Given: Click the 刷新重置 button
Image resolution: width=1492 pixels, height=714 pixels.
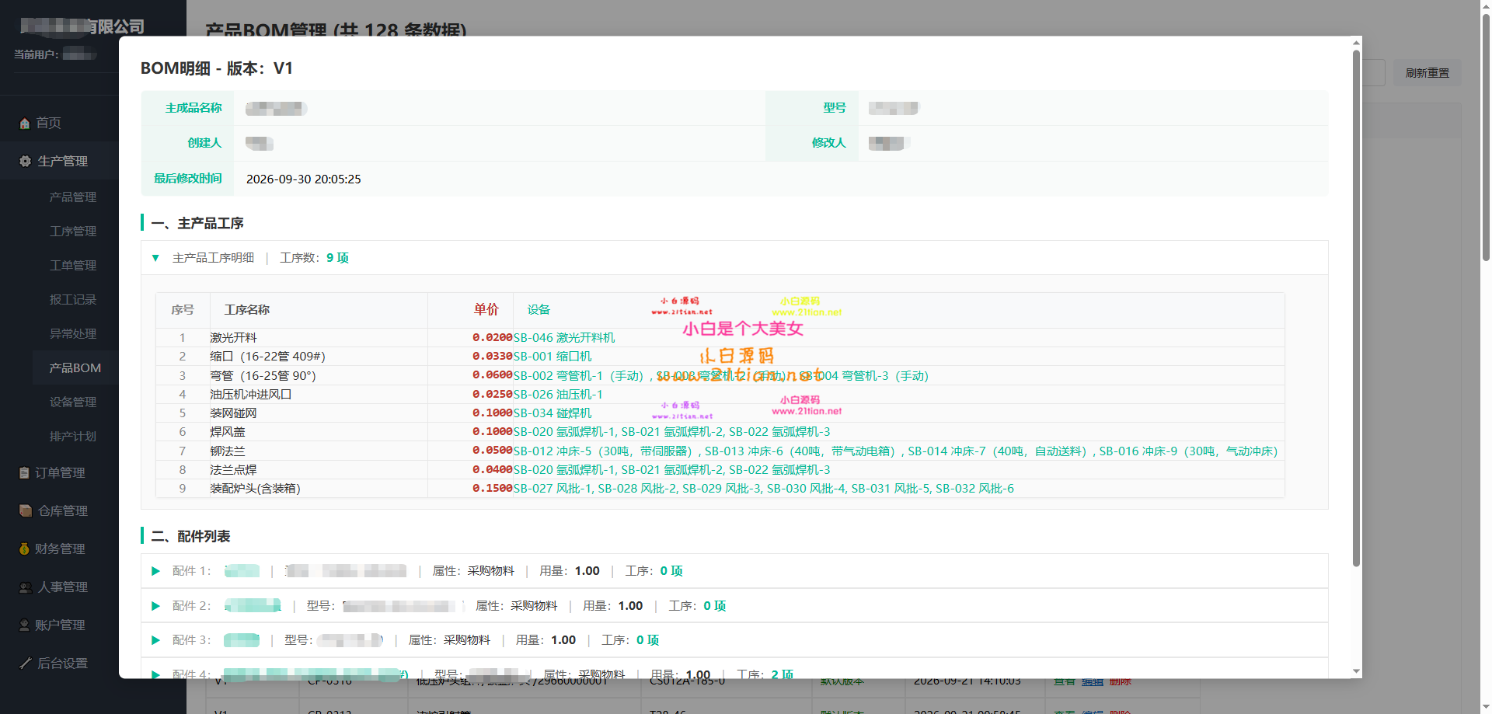Looking at the screenshot, I should 1427,73.
